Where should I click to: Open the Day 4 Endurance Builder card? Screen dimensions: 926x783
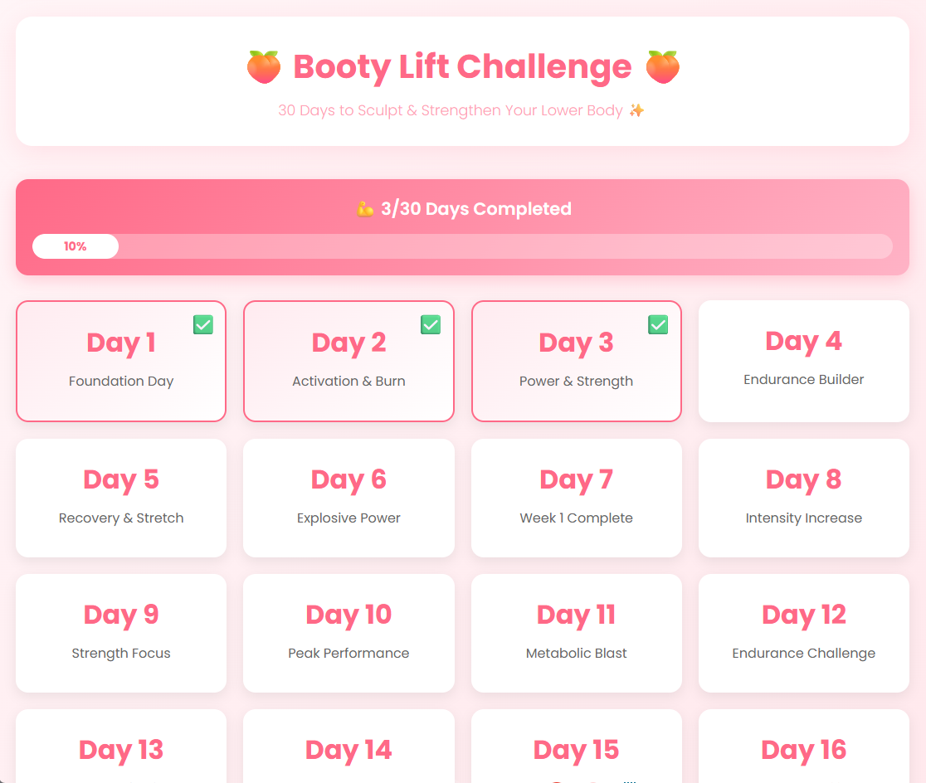point(803,360)
